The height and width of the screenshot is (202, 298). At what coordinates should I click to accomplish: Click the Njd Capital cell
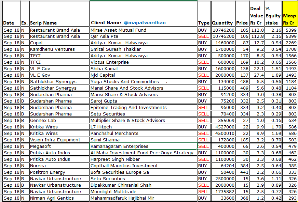144,75
